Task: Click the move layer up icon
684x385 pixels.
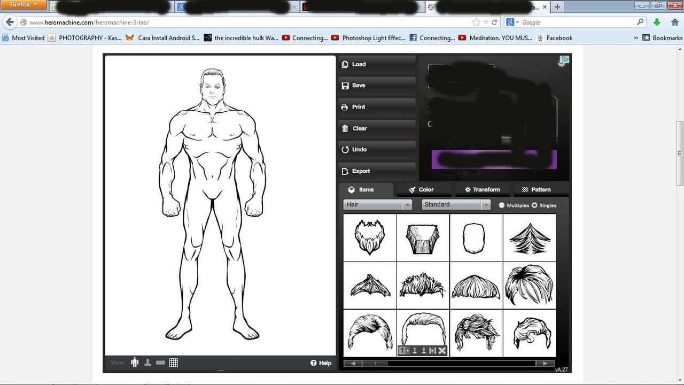Action: pyautogui.click(x=415, y=351)
